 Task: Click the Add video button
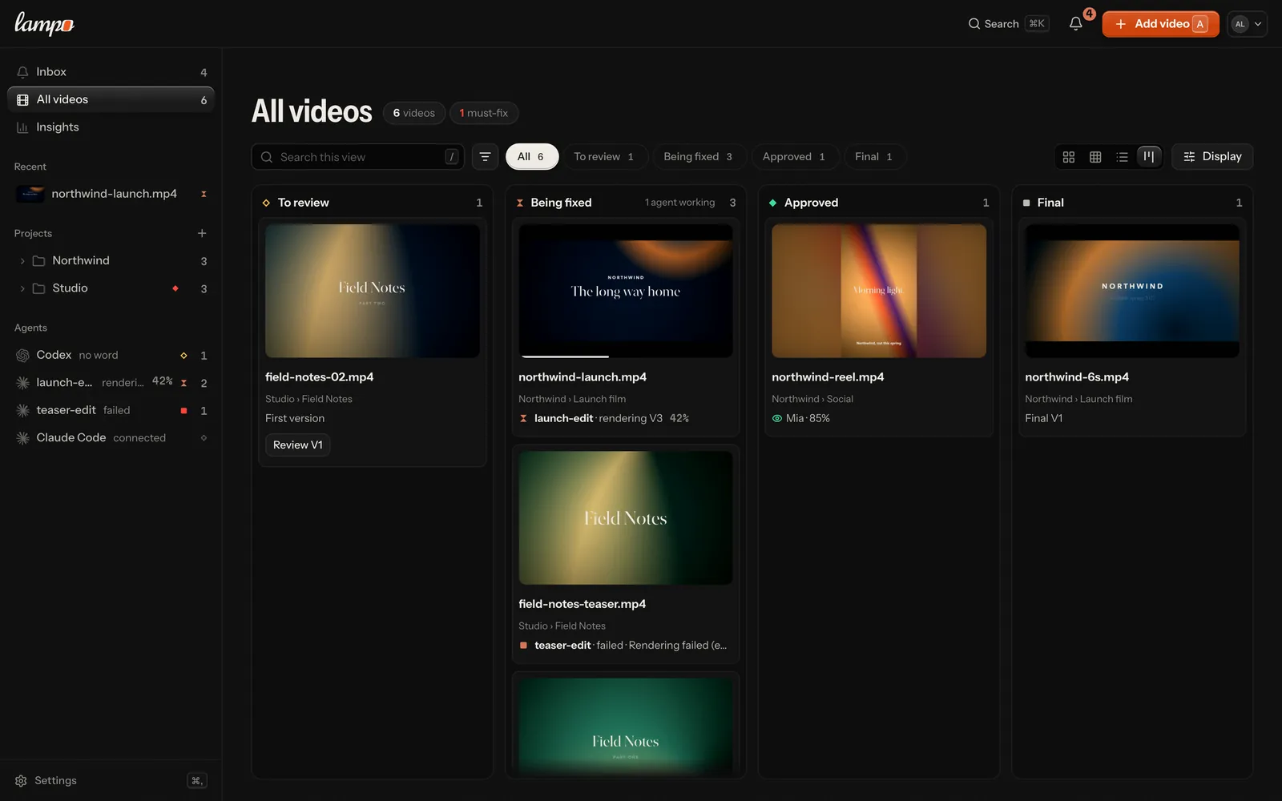(1160, 24)
